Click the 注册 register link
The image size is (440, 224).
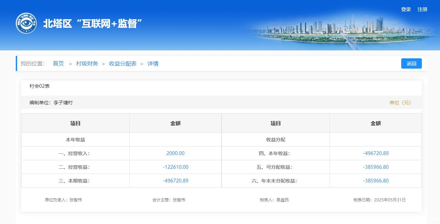[422, 9]
